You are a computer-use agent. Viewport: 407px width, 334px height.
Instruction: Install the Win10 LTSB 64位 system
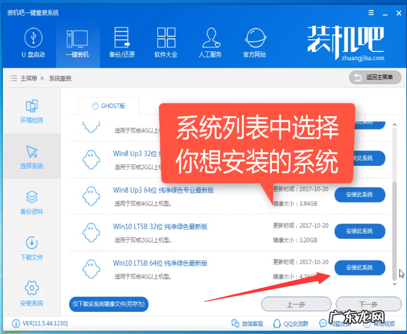tap(360, 267)
